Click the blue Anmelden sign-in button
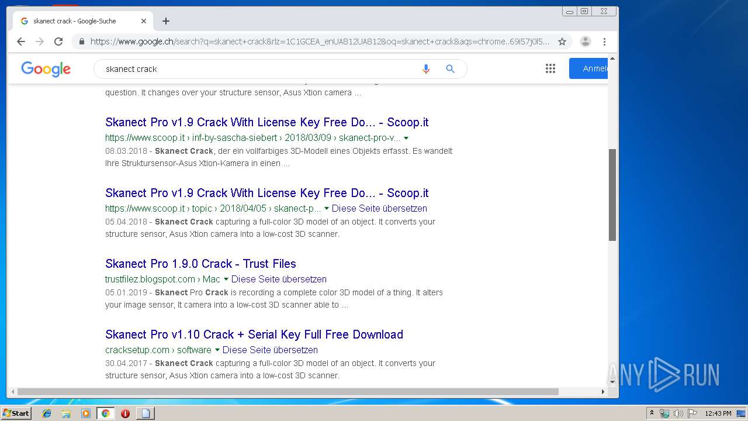 588,68
